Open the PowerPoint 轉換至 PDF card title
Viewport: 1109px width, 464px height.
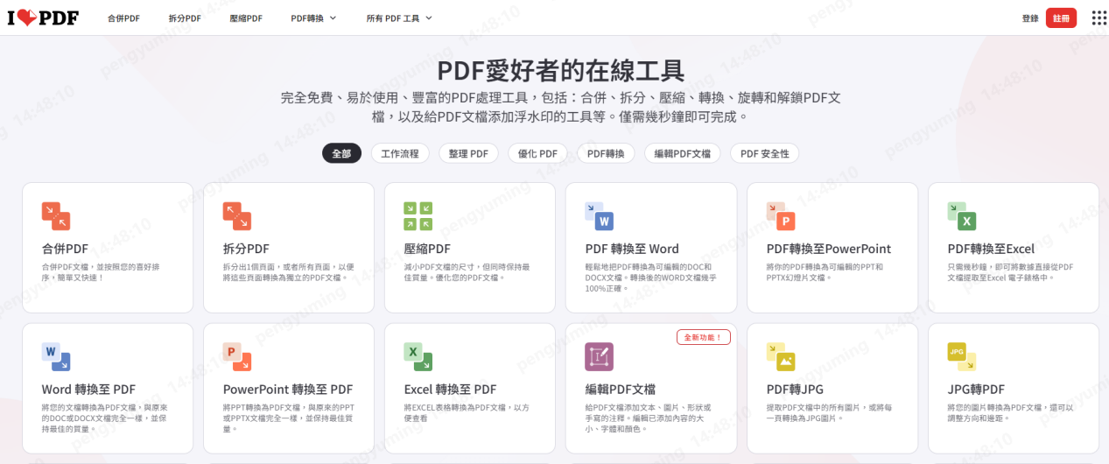click(x=288, y=389)
